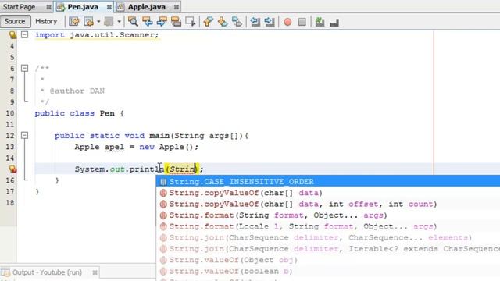500x281 pixels.
Task: Toggle Rectangular Selection mode
Action: 191,22
